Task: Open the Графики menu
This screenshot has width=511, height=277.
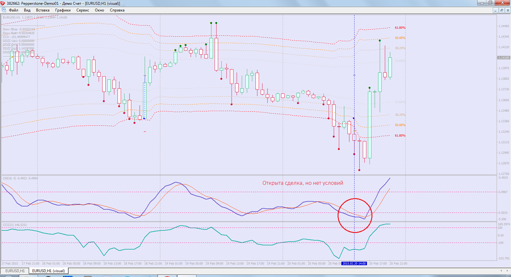Action: click(x=63, y=10)
